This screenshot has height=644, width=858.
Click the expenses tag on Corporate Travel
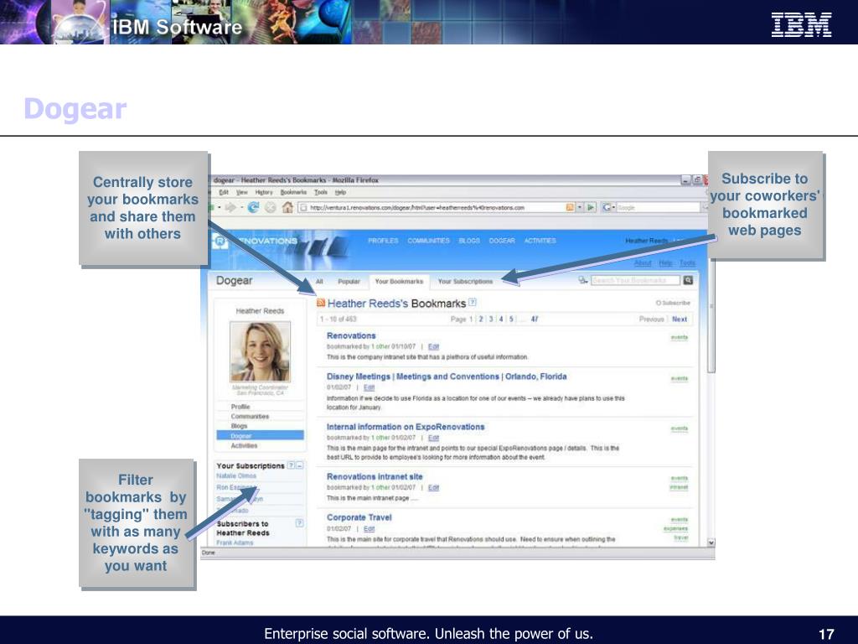click(676, 529)
